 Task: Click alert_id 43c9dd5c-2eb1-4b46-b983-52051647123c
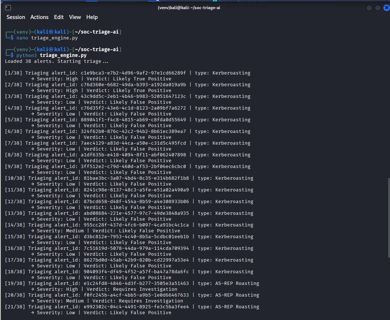click(x=133, y=96)
